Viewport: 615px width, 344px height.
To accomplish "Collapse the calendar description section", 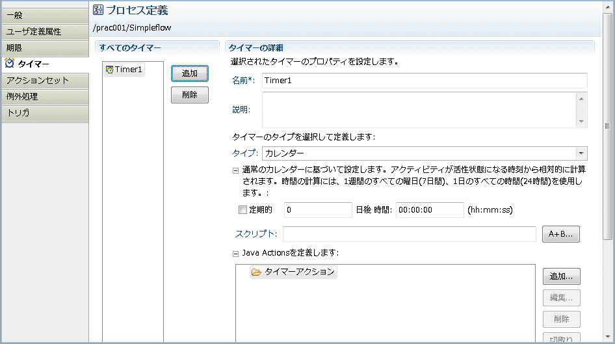I will point(235,170).
